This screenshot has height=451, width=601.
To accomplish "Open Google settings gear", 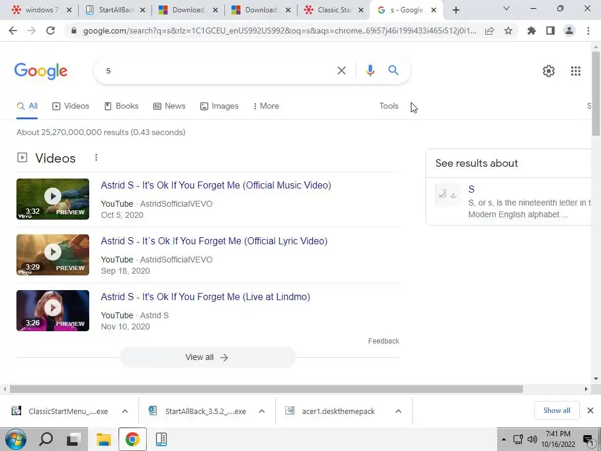I will 549,71.
